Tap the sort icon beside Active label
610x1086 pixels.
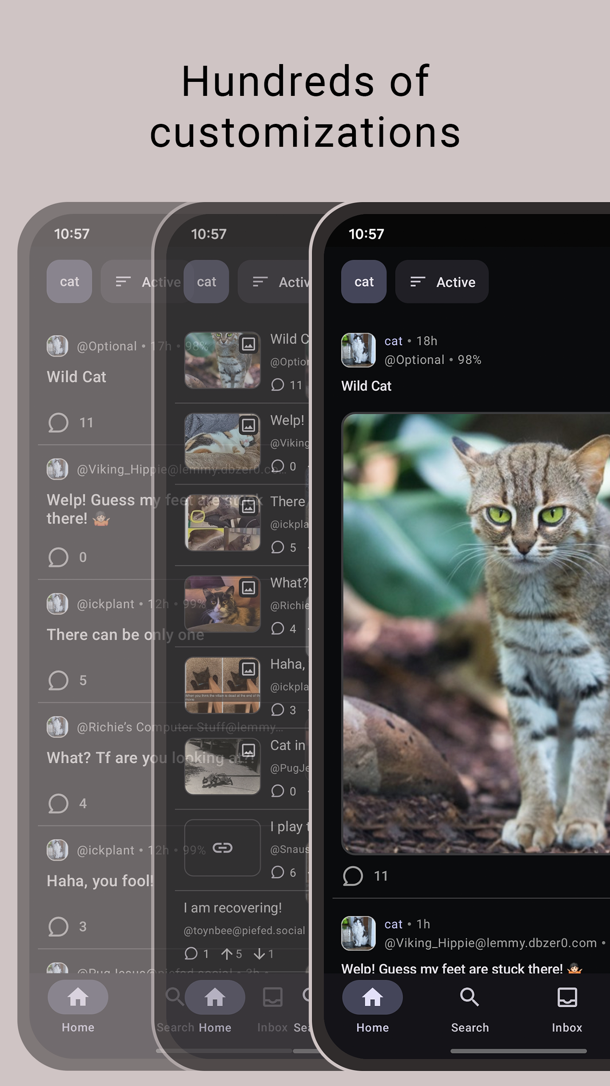(418, 282)
